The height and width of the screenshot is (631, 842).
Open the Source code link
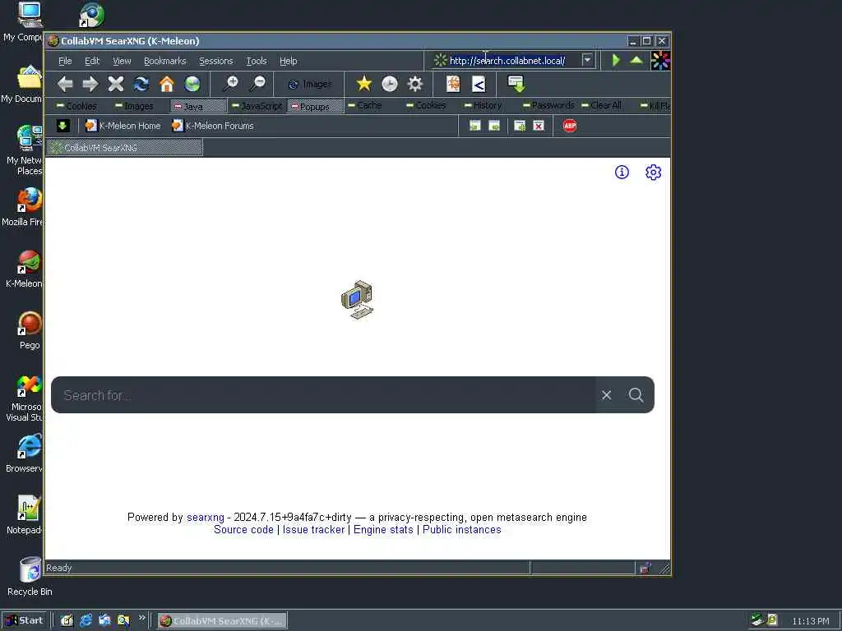(x=243, y=530)
